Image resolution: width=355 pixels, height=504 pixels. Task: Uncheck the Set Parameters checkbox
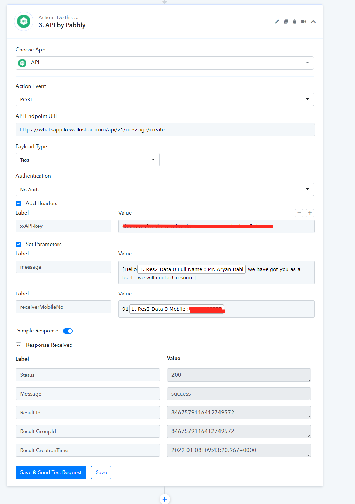pyautogui.click(x=18, y=245)
